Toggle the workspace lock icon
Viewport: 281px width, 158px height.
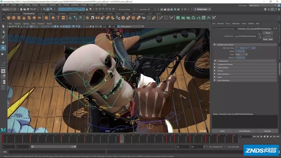(x=279, y=5)
